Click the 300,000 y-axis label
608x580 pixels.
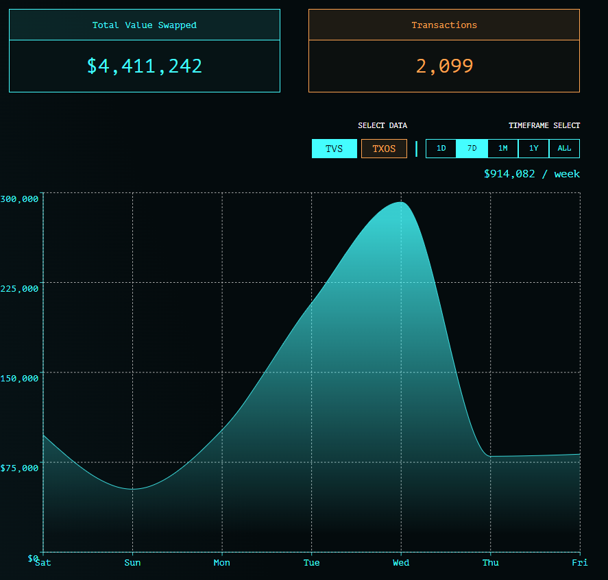19,199
